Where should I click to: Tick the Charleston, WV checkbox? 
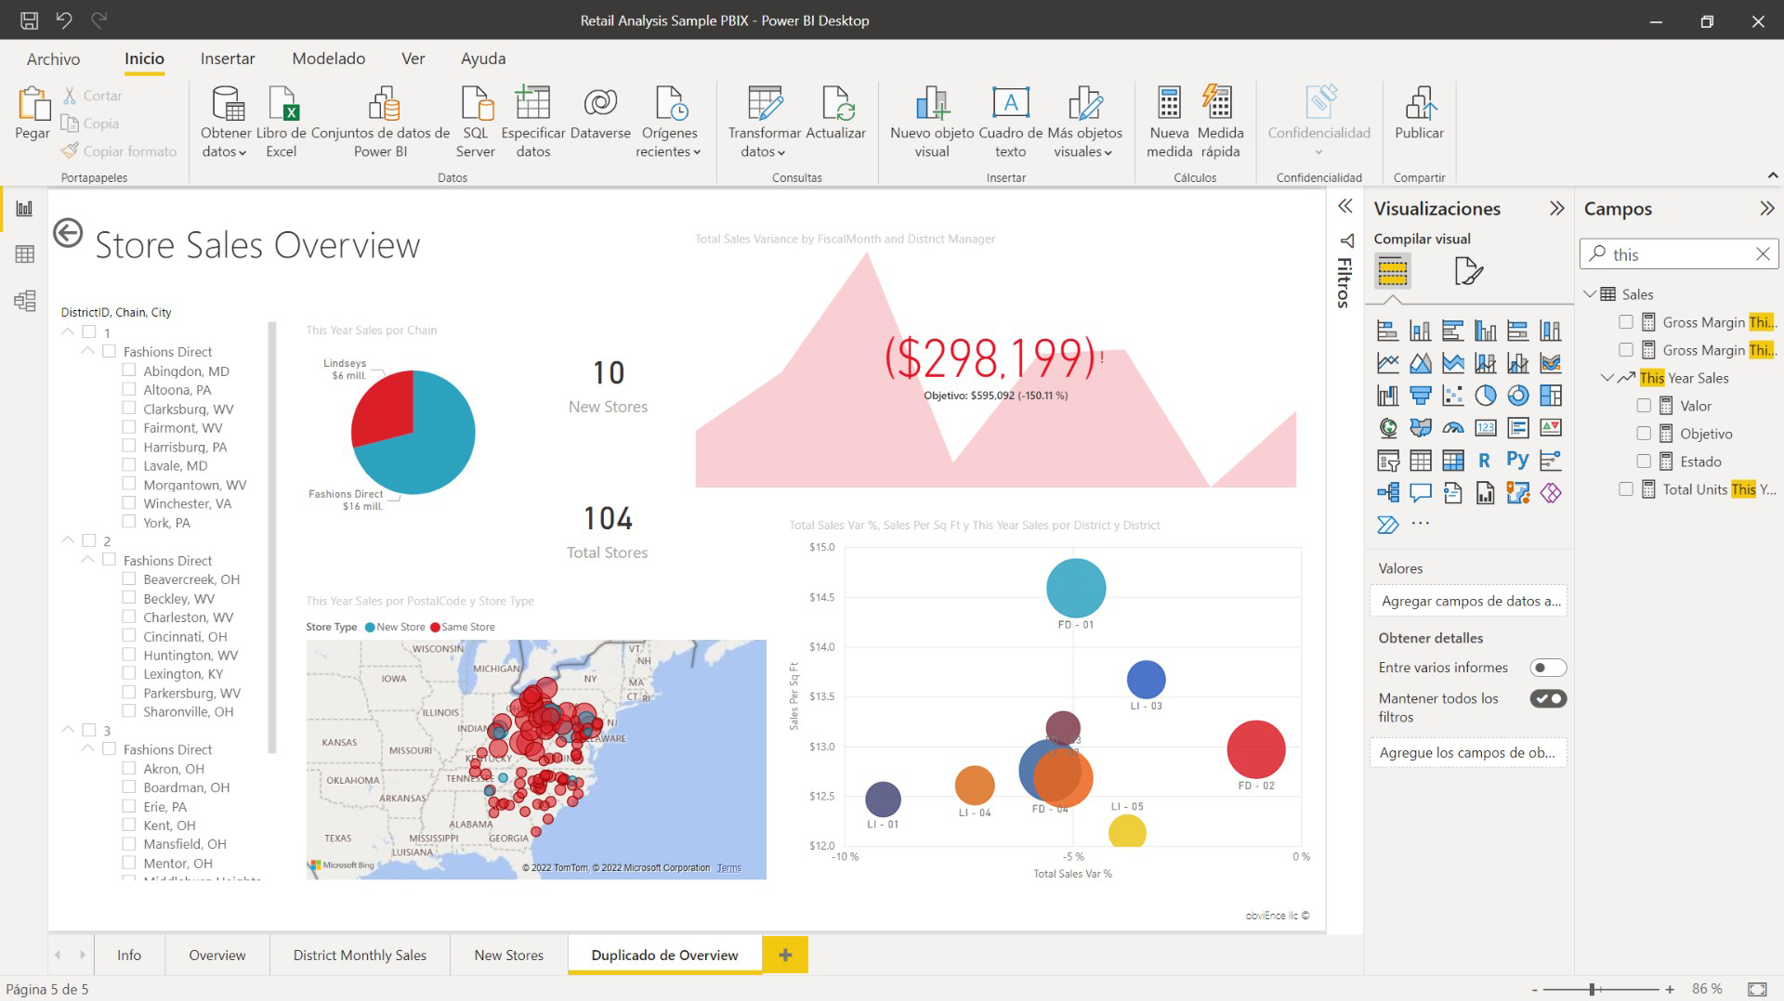coord(129,617)
